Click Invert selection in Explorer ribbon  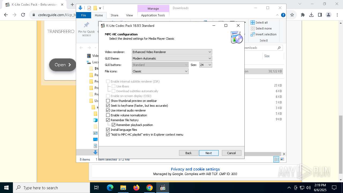(x=264, y=34)
